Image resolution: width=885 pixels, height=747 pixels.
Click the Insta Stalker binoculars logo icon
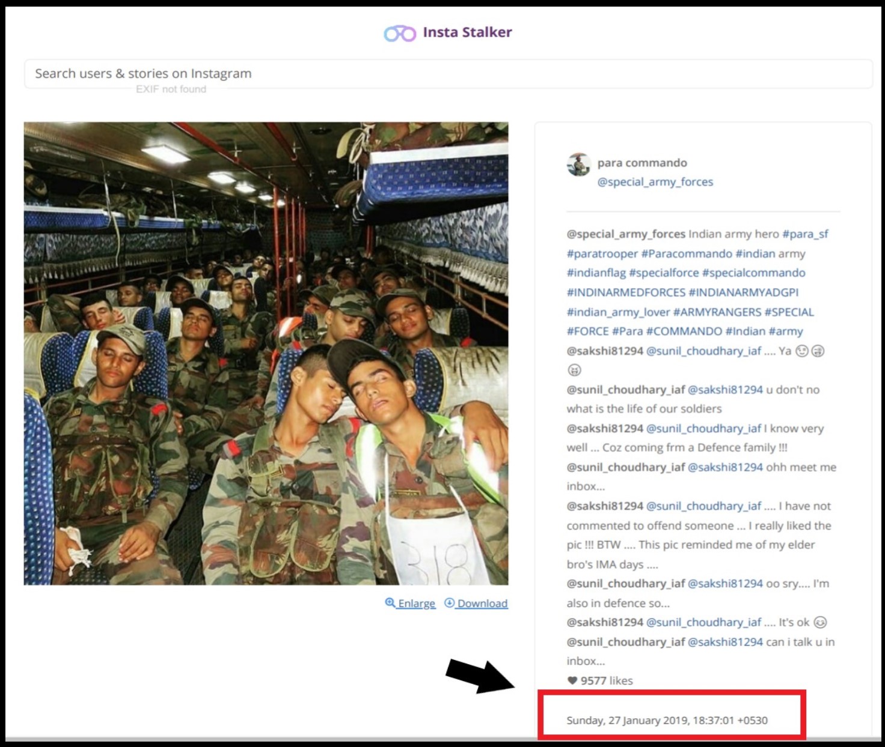click(400, 34)
